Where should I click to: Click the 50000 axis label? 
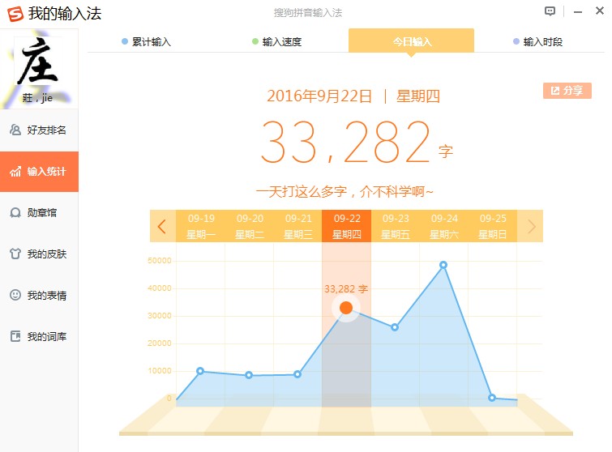[x=160, y=261]
